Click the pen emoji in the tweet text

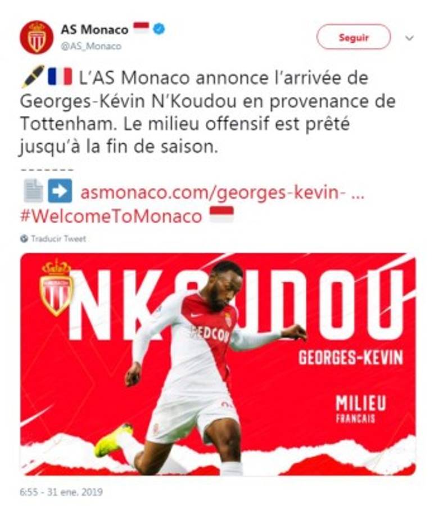[33, 76]
